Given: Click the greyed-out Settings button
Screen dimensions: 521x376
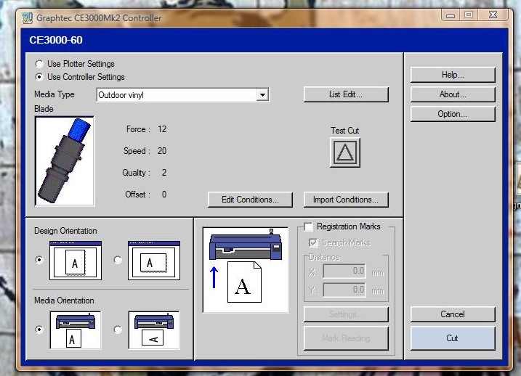Looking at the screenshot, I should pyautogui.click(x=346, y=314).
